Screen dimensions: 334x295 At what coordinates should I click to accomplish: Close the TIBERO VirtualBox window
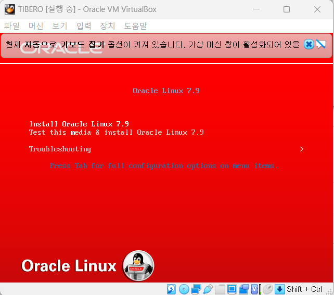317,9
